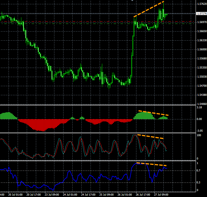207x197 pixels.
Task: Click the oscillator scale value 100
Action: click(199, 135)
